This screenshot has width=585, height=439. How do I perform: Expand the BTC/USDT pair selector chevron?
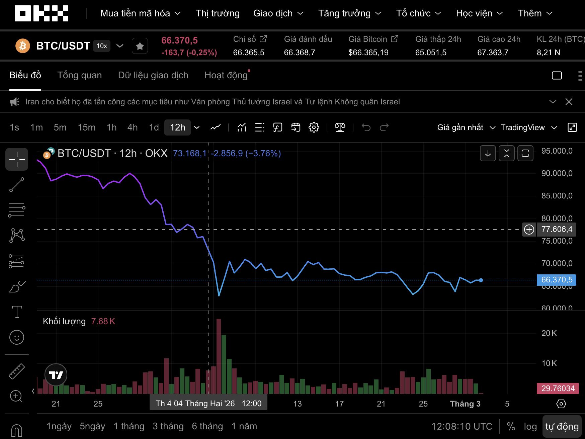(x=120, y=46)
